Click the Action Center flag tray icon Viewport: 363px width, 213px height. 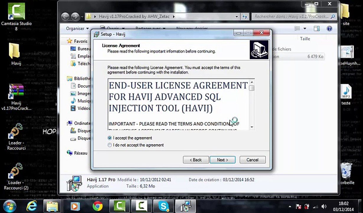(x=299, y=207)
